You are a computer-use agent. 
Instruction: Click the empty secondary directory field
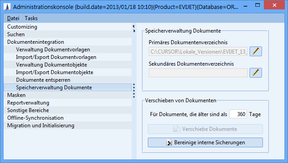point(198,73)
